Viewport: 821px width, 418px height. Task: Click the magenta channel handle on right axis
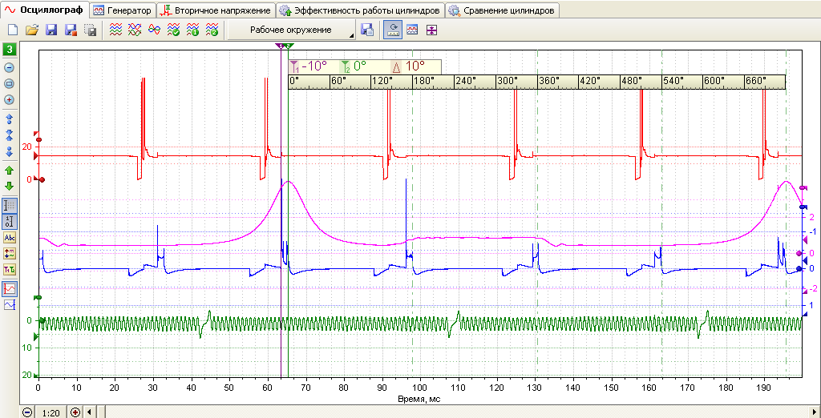coord(803,187)
